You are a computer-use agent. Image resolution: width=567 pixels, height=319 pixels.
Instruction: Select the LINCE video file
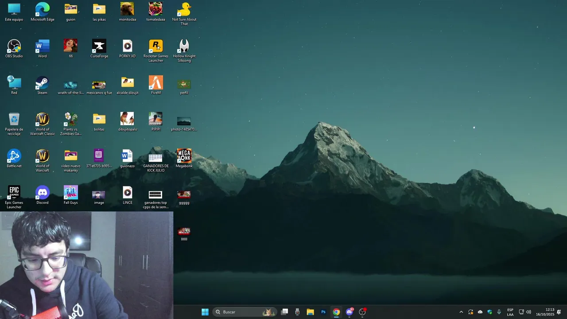[128, 195]
